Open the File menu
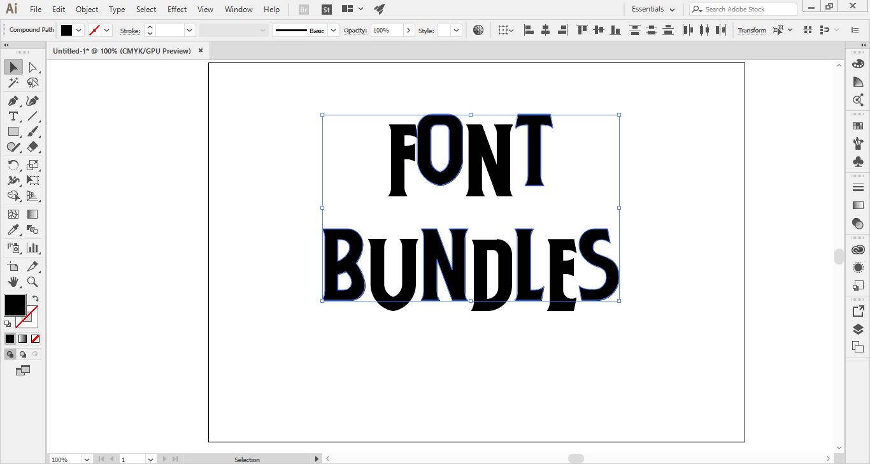This screenshot has height=464, width=870. pos(36,10)
